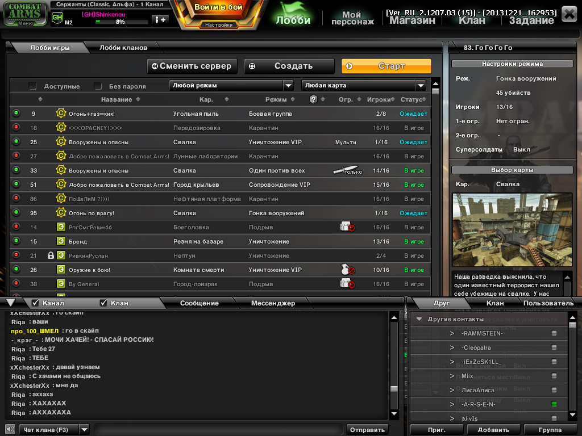582x436 pixels.
Task: Click the room list scrollbar handle
Action: coord(436,91)
